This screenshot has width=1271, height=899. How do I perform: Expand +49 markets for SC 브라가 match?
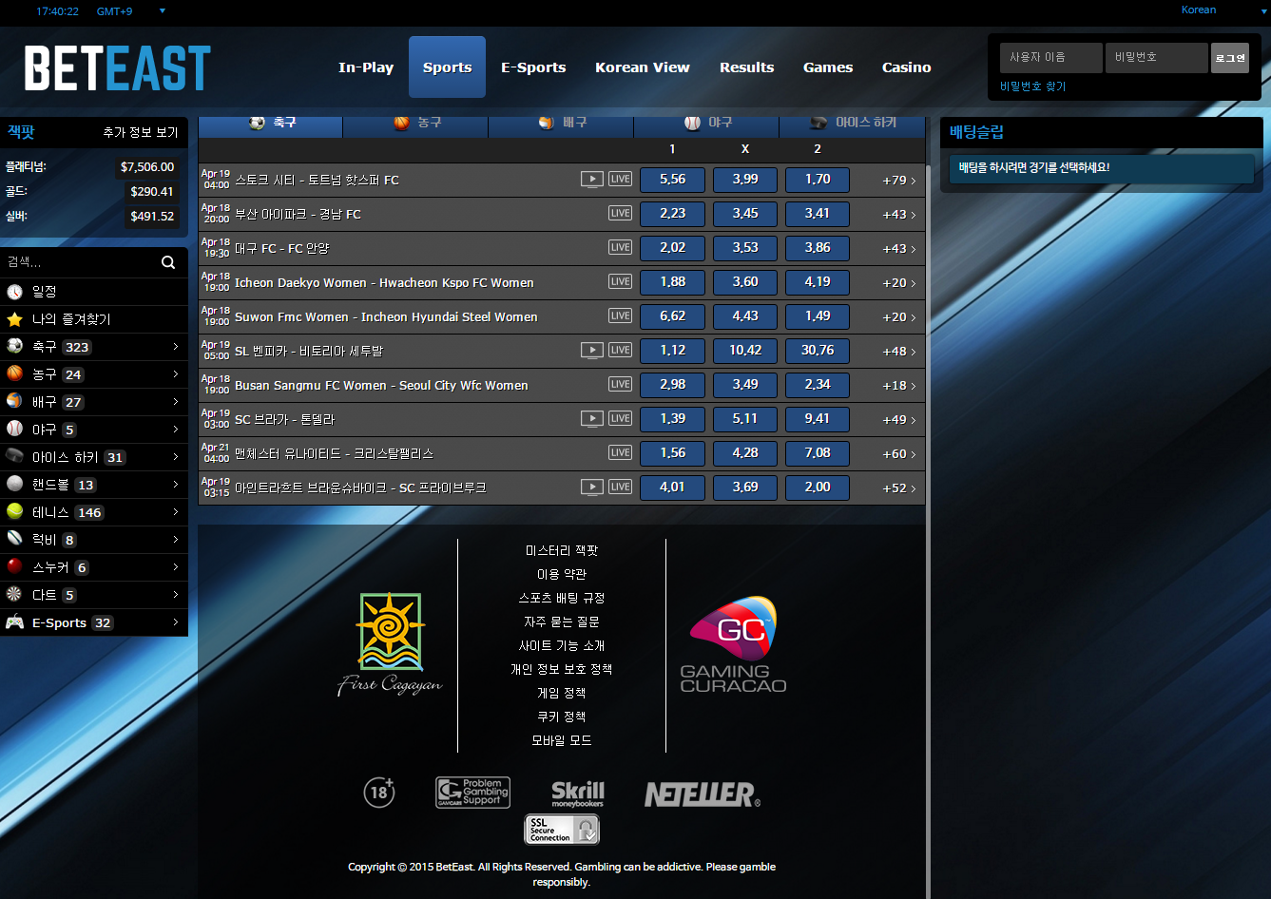click(x=899, y=419)
